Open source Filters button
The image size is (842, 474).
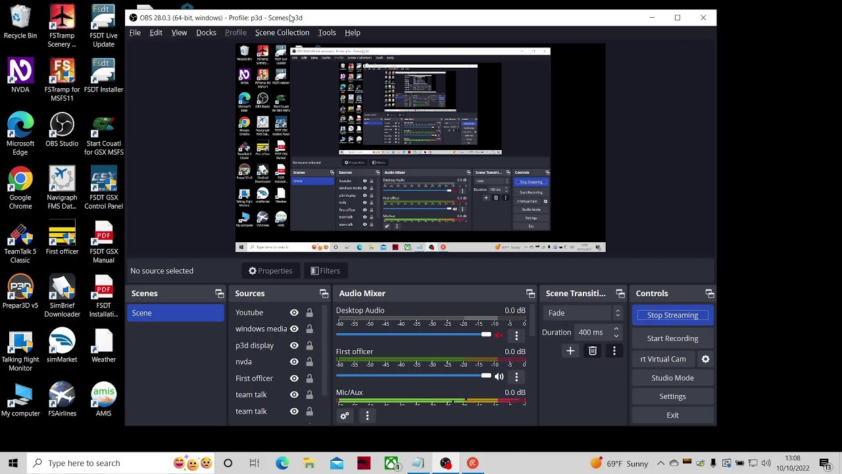(x=326, y=271)
